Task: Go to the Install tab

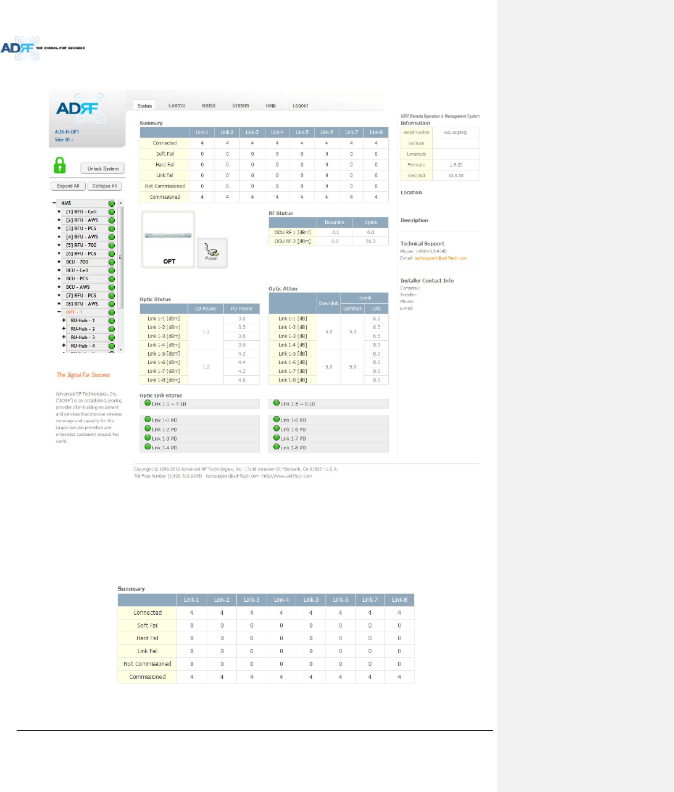Action: tap(209, 106)
